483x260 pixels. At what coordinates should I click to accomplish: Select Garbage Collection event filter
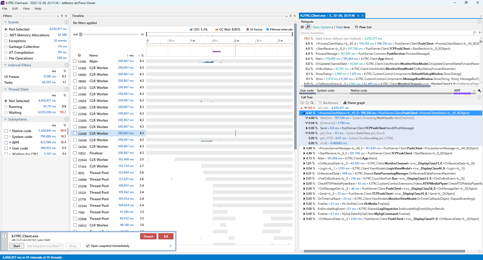[6, 47]
